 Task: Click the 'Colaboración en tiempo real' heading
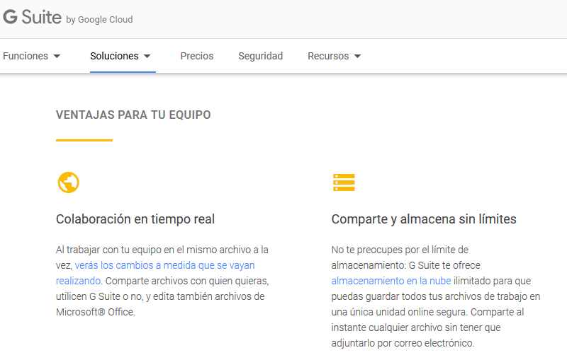point(135,219)
